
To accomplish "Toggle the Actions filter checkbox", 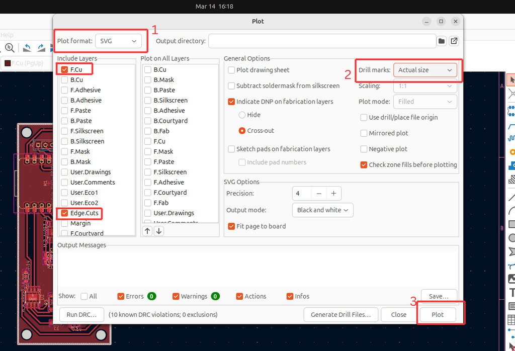I will 239,296.
